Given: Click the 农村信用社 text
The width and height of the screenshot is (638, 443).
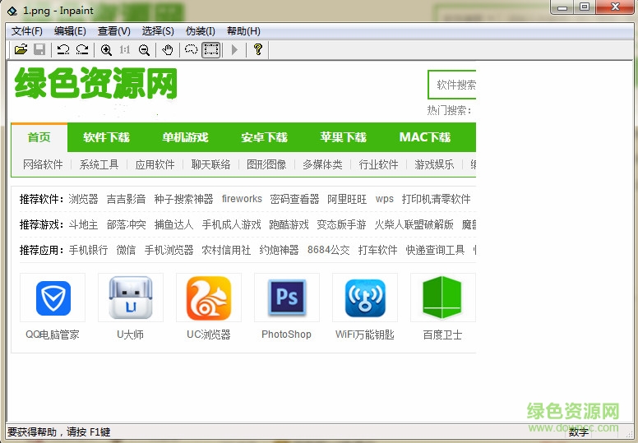Looking at the screenshot, I should click(x=226, y=250).
